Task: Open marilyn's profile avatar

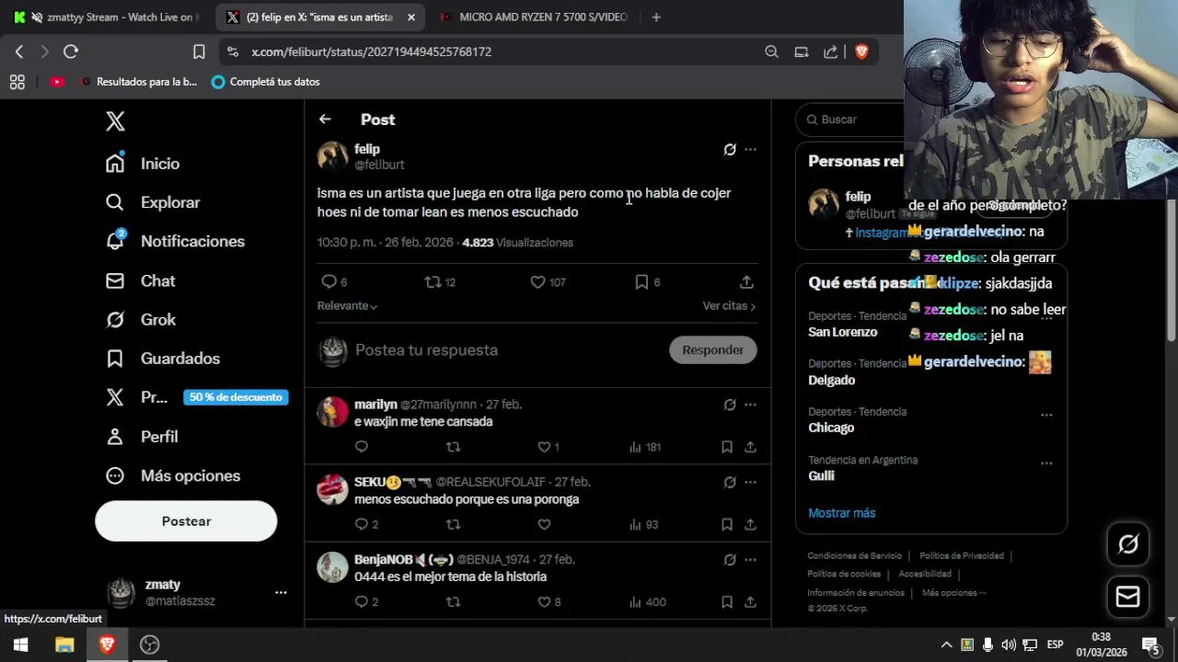Action: [x=333, y=412]
